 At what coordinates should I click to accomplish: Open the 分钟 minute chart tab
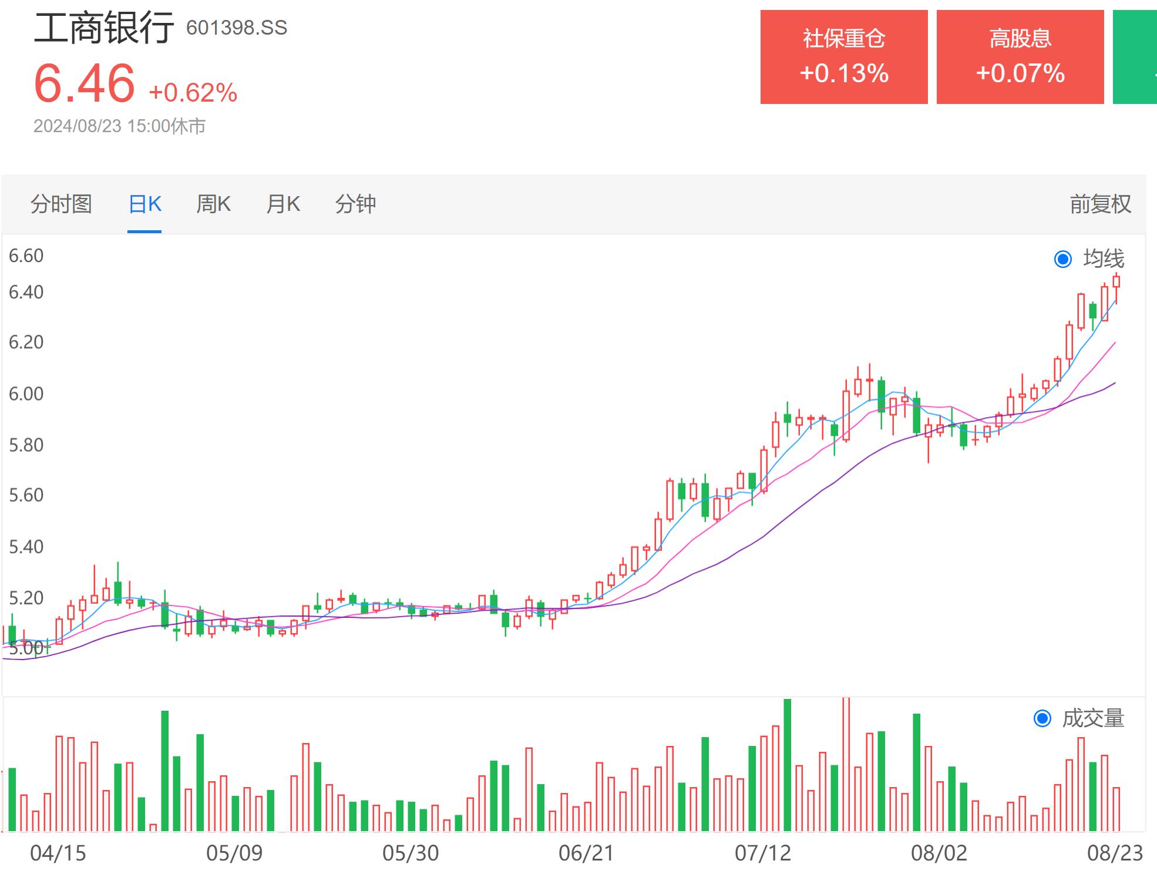point(355,204)
